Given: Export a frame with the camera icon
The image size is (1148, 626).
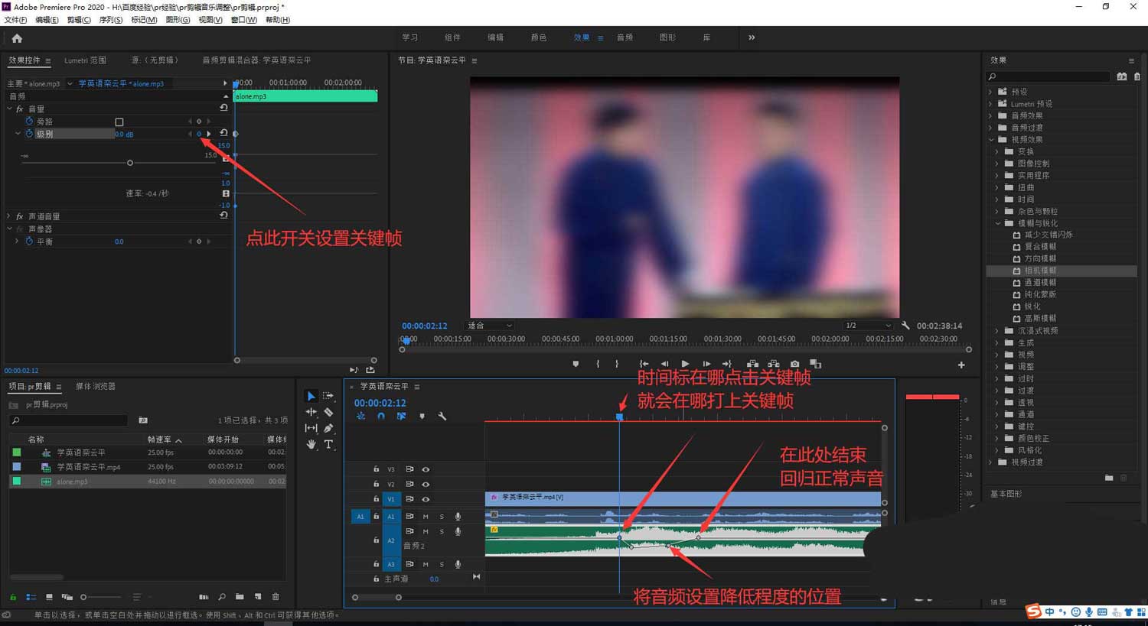Looking at the screenshot, I should (794, 364).
